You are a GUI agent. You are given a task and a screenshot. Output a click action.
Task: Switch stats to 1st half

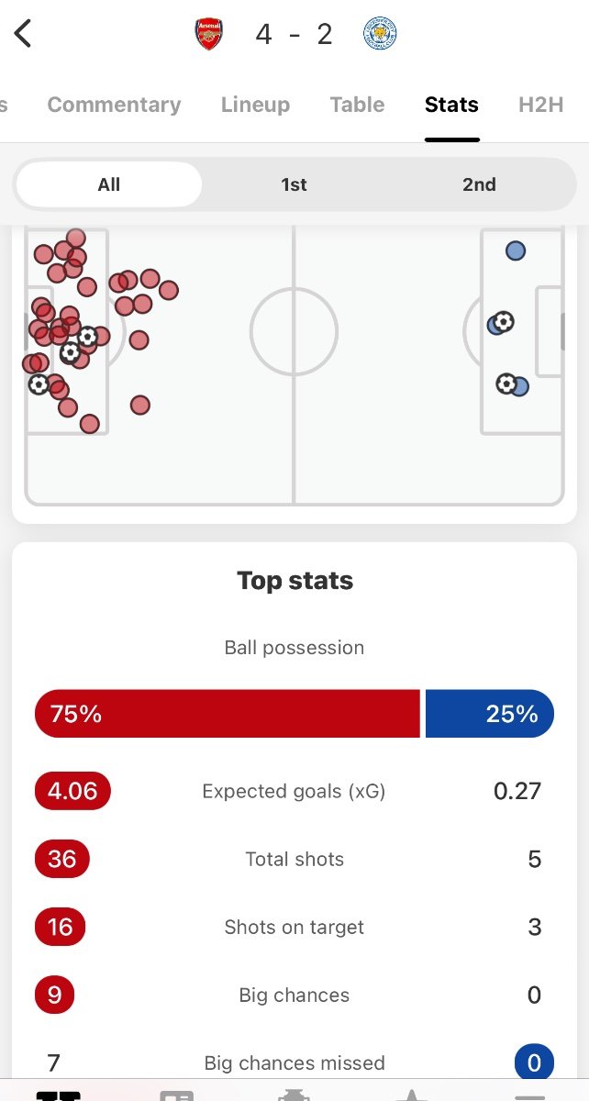pos(294,184)
